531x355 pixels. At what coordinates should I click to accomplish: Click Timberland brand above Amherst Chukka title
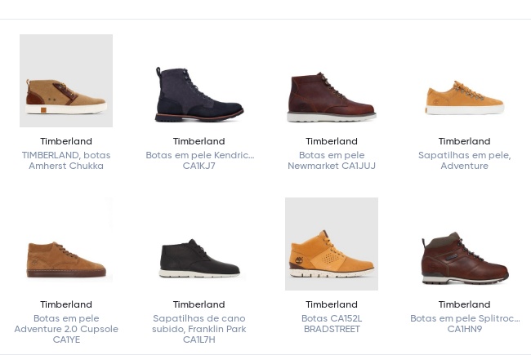click(66, 141)
